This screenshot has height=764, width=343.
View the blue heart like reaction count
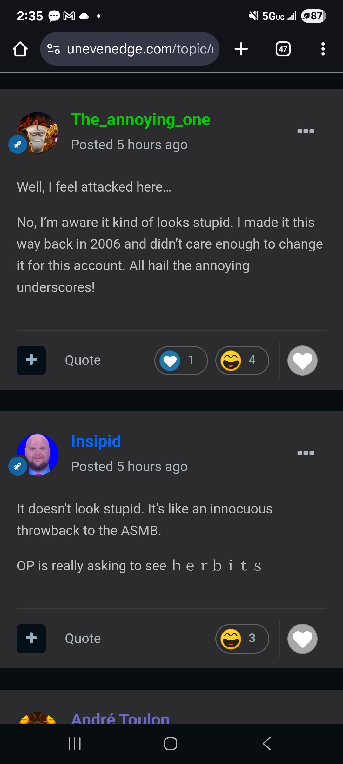181,360
